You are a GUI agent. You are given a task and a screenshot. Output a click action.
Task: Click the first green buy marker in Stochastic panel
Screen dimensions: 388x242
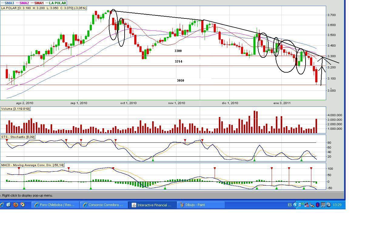153,159
